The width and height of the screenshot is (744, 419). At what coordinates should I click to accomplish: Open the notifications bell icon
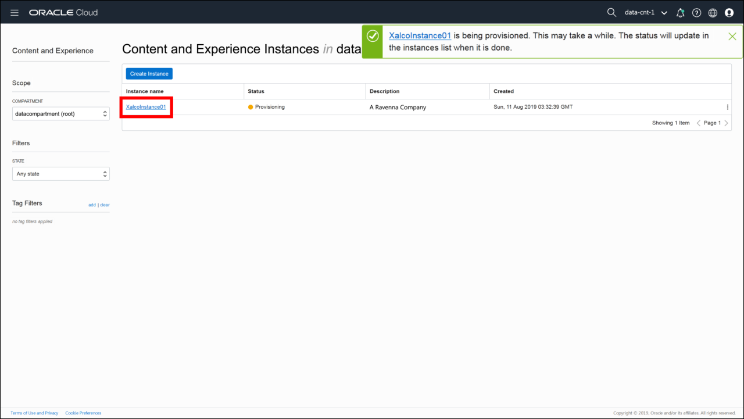[x=681, y=13]
